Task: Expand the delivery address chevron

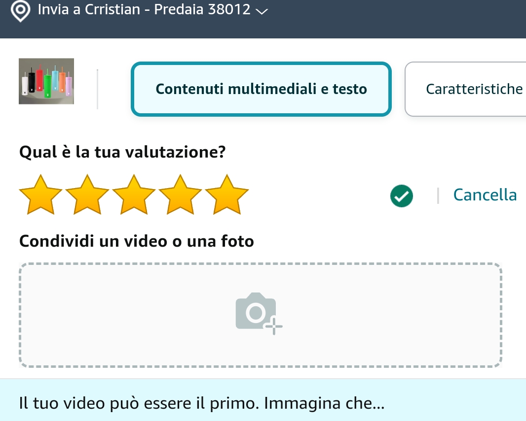Action: pos(262,11)
